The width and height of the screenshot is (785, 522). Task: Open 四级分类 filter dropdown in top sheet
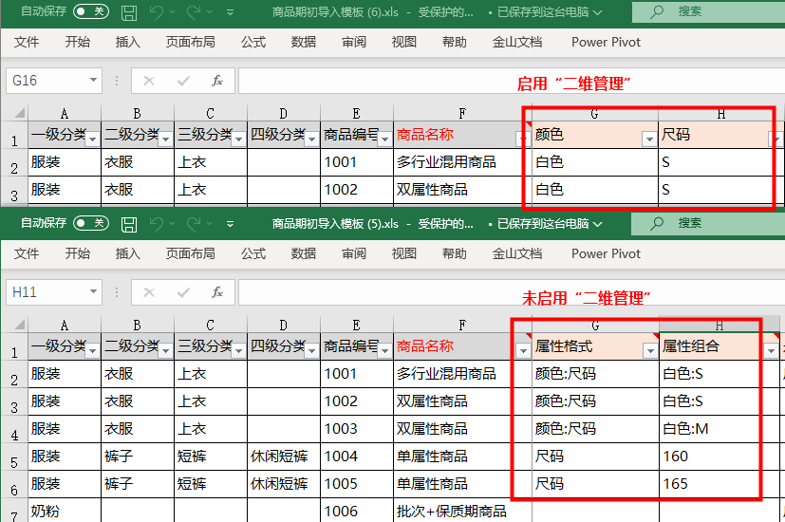tap(312, 140)
